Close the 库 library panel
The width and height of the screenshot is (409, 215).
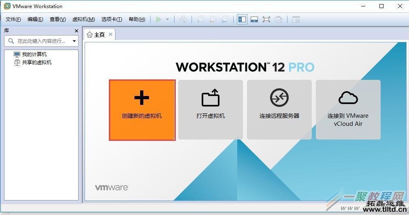pos(77,31)
